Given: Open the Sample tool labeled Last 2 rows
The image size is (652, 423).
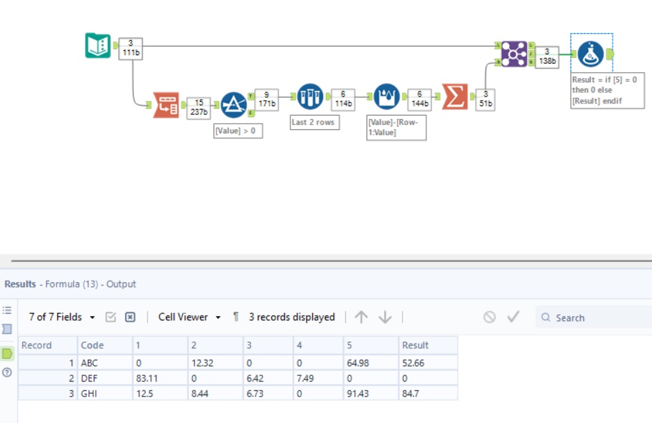Looking at the screenshot, I should tap(310, 97).
